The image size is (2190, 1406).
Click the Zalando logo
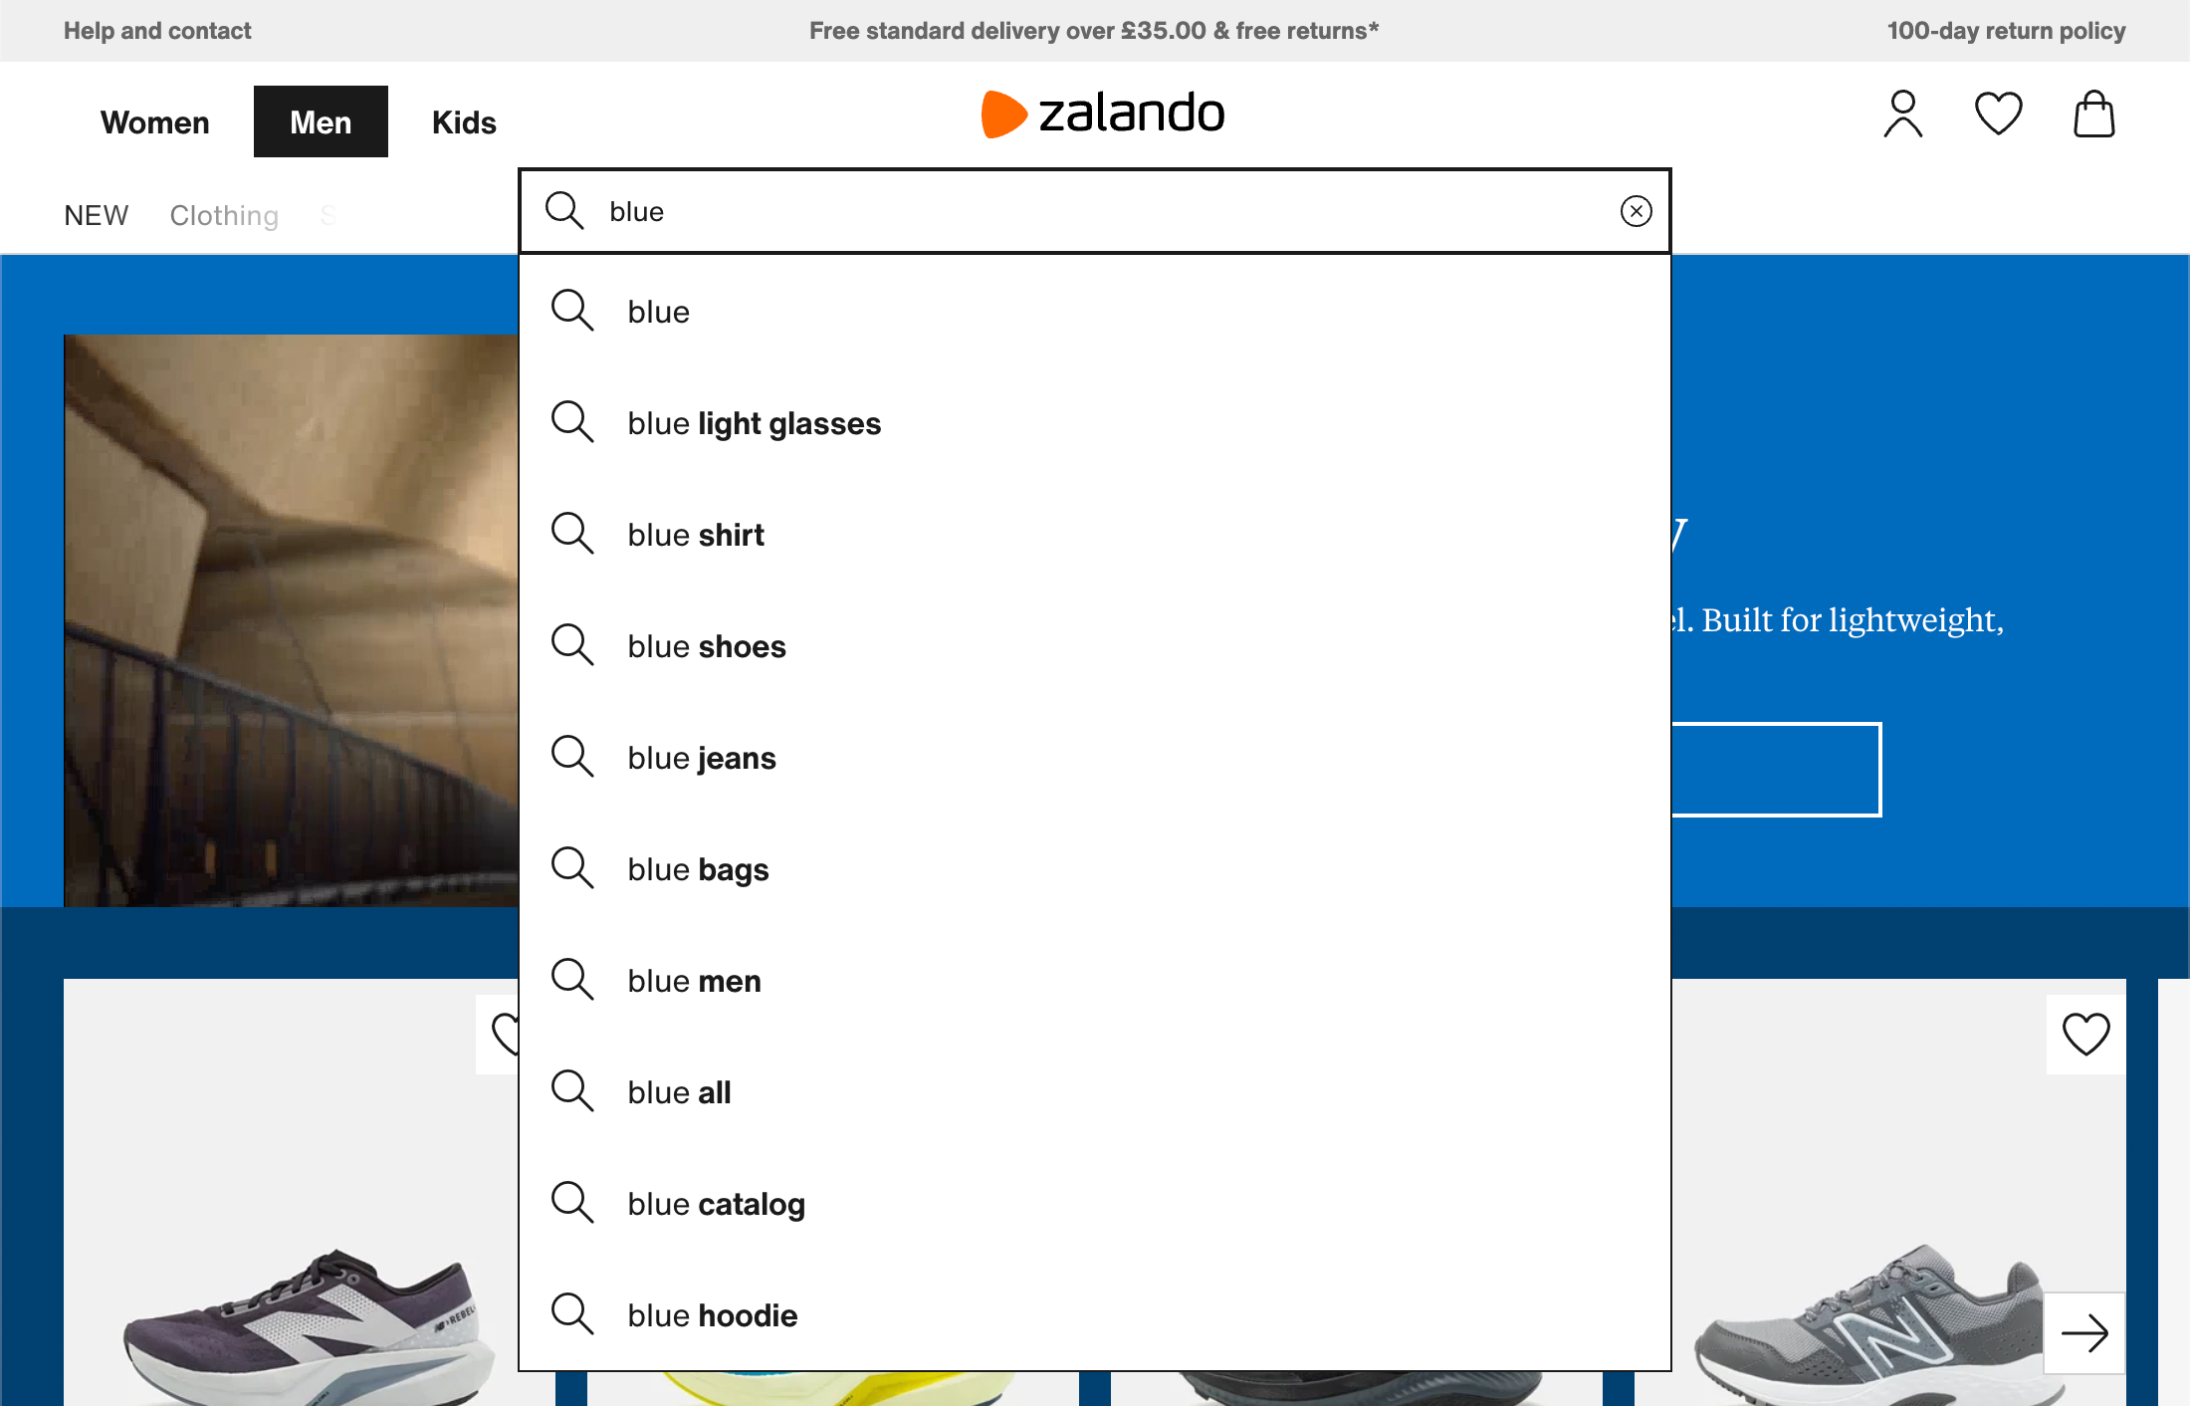1103,114
